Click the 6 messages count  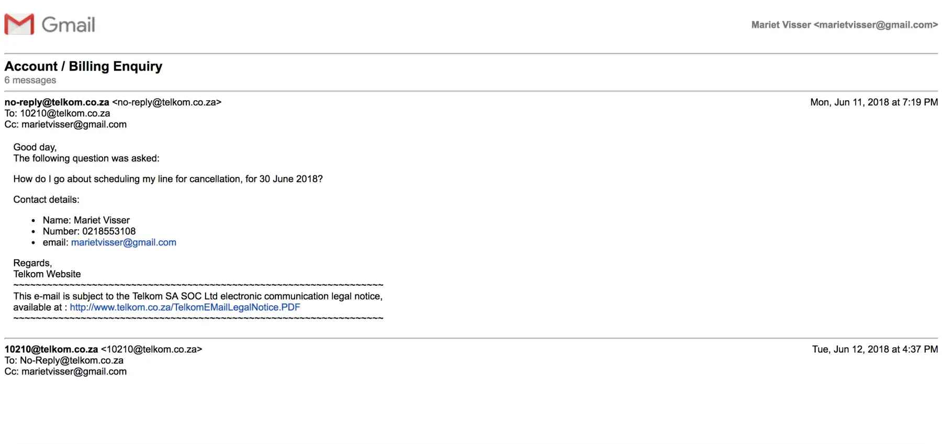[x=30, y=80]
